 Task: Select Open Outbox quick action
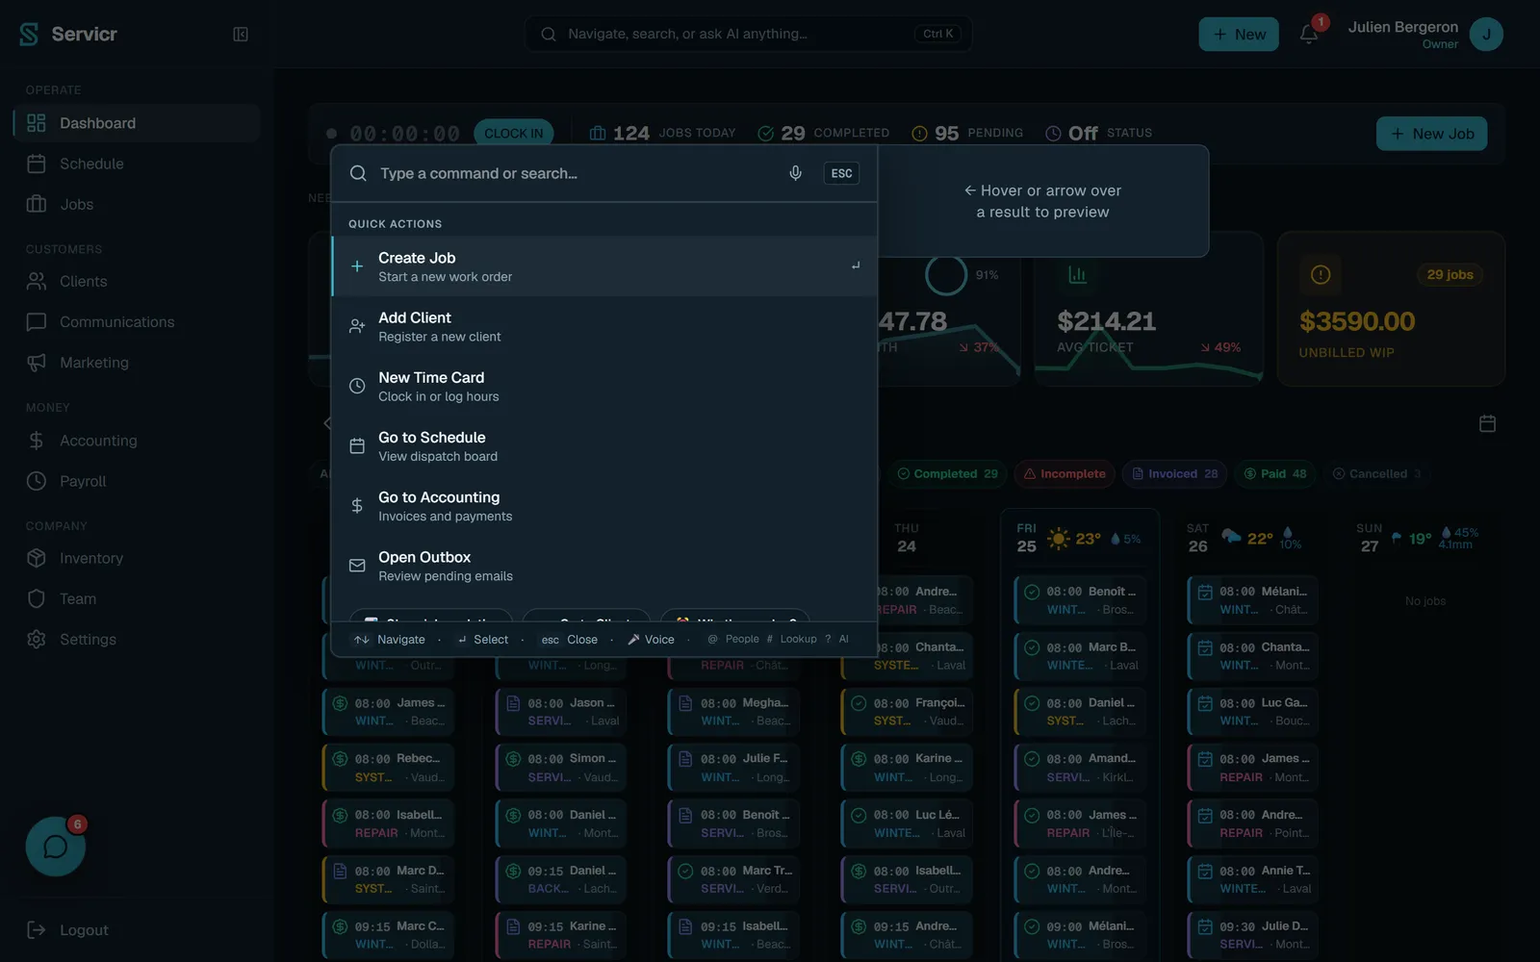tap(604, 566)
